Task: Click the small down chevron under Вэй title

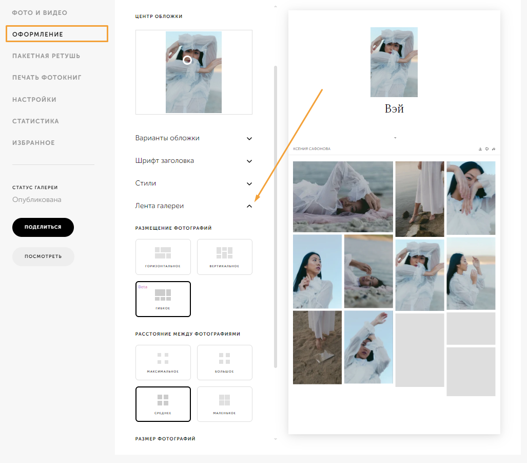Action: (395, 138)
